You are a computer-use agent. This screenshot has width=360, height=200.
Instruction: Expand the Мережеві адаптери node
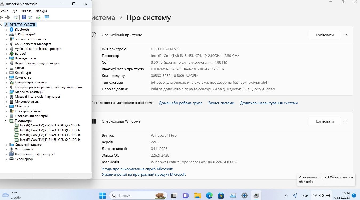(6, 92)
